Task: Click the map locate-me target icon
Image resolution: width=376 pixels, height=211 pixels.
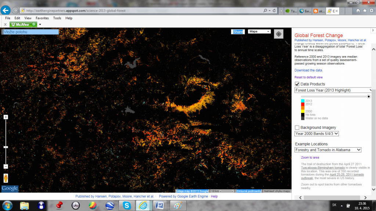Action: pyautogui.click(x=279, y=34)
